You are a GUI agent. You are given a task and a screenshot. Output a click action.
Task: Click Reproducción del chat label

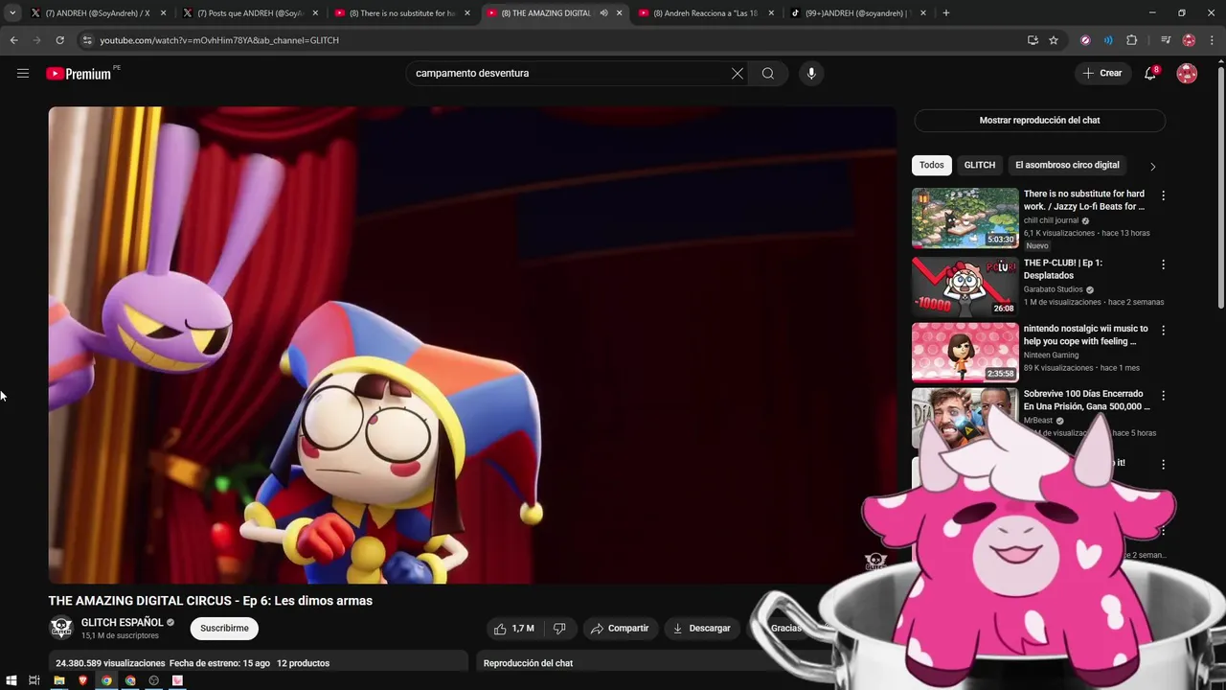coord(528,663)
